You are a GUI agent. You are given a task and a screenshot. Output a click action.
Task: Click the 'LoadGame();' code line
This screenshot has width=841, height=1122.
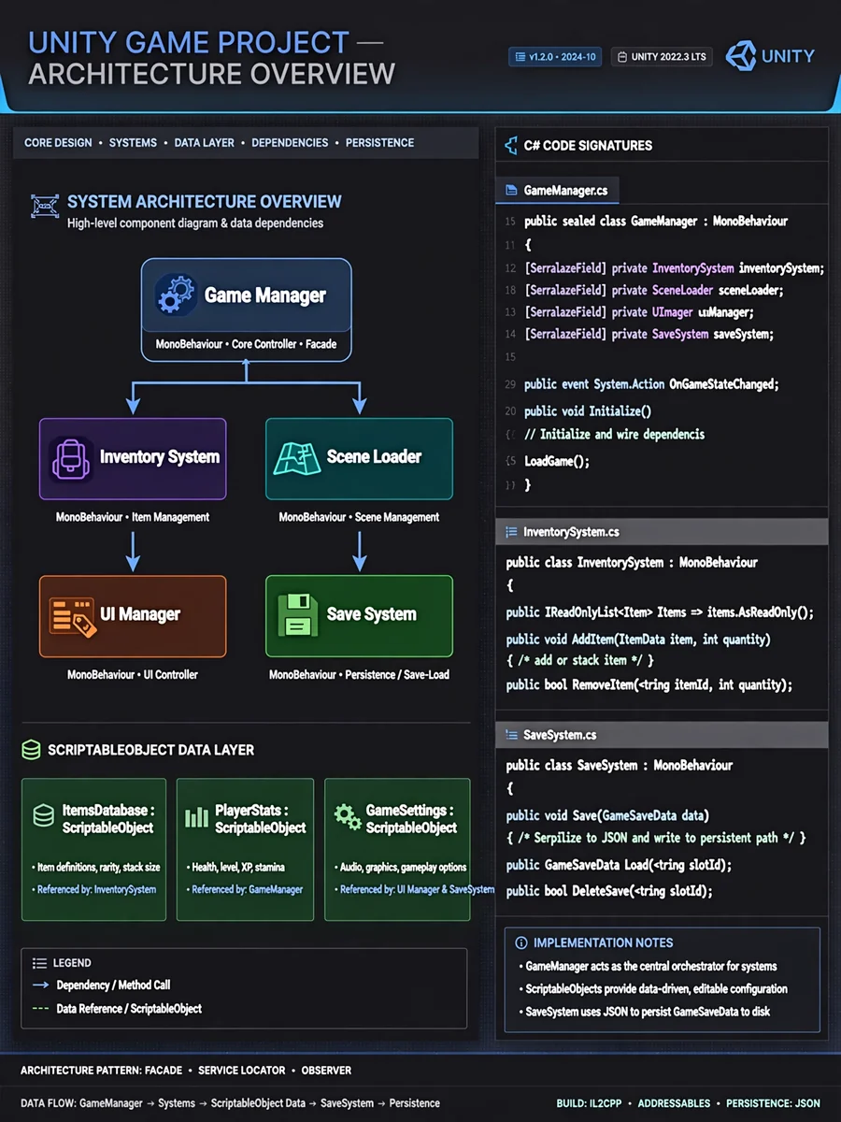tap(557, 461)
